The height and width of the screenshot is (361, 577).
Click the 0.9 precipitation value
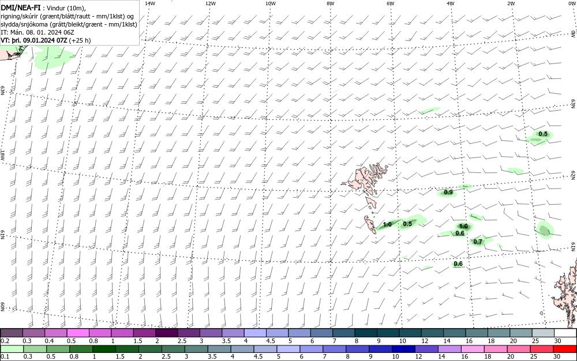[448, 192]
